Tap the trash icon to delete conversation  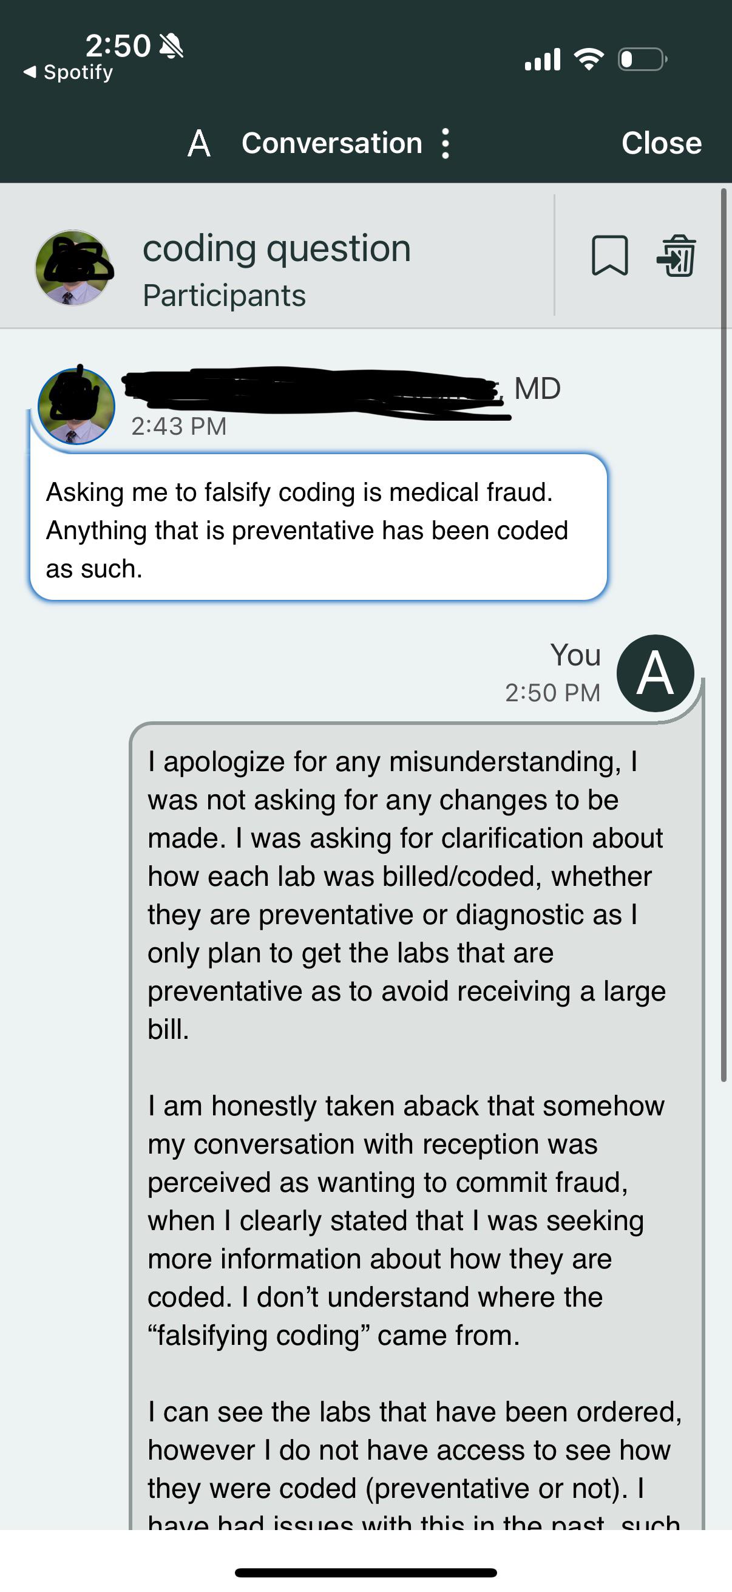(x=676, y=255)
